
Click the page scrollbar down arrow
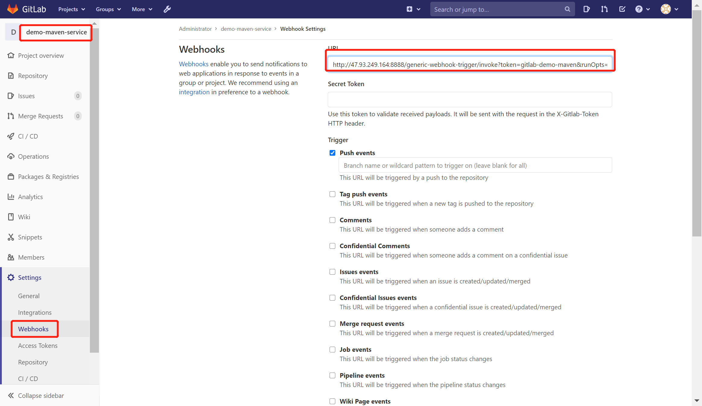click(697, 401)
